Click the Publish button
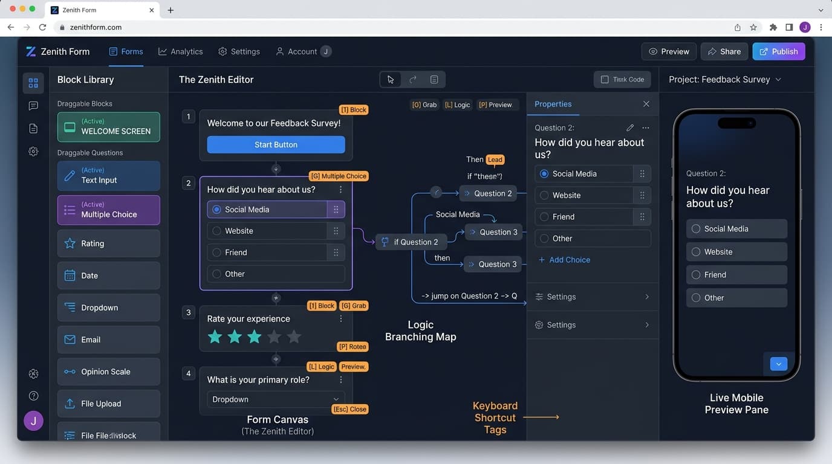This screenshot has width=832, height=464. (779, 51)
